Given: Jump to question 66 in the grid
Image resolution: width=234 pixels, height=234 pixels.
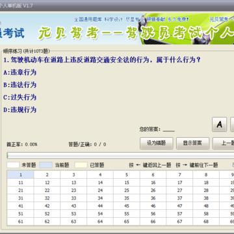Looking at the screenshot, I should pyautogui.click(x=153, y=222).
